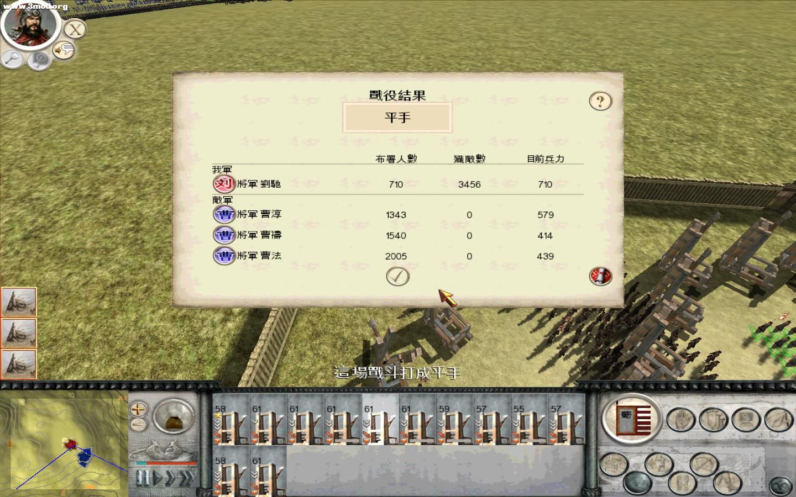
Task: Click the magnifying glass icon near advisor
Action: (x=12, y=58)
